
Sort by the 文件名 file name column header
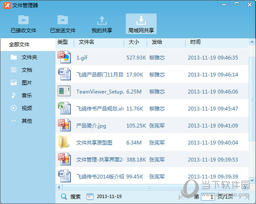[86, 42]
